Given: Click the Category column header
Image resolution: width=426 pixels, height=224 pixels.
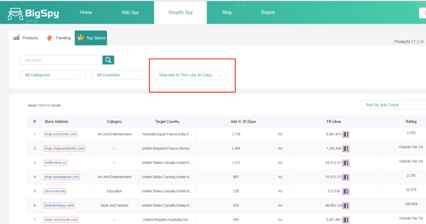Looking at the screenshot, I should (x=114, y=122).
